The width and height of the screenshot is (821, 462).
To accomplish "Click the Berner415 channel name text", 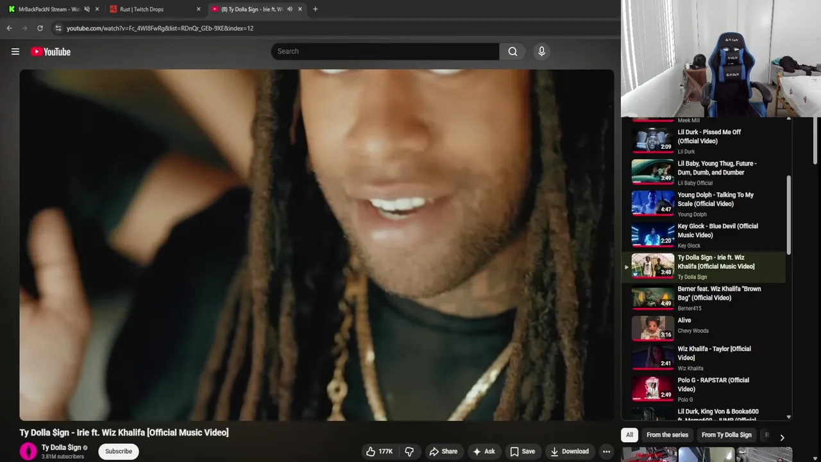I will tap(690, 309).
